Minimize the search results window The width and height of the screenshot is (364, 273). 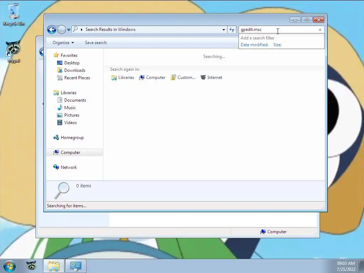coord(295,20)
